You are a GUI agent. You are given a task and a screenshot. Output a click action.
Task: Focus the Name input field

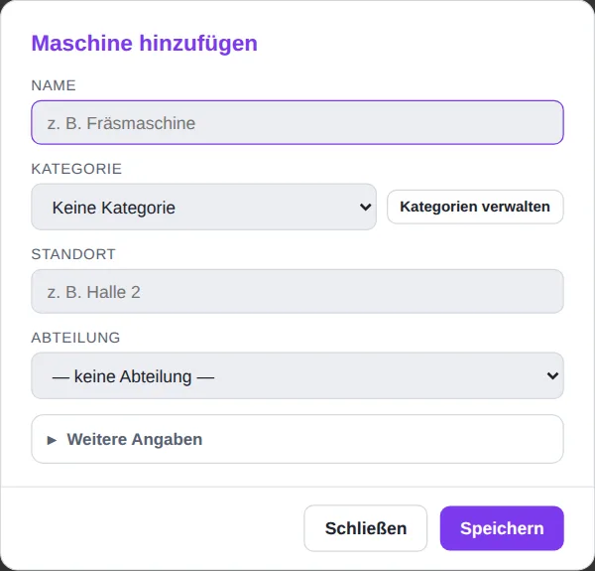point(297,122)
